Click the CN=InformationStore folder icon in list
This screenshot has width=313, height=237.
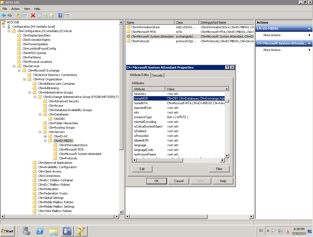(x=128, y=27)
